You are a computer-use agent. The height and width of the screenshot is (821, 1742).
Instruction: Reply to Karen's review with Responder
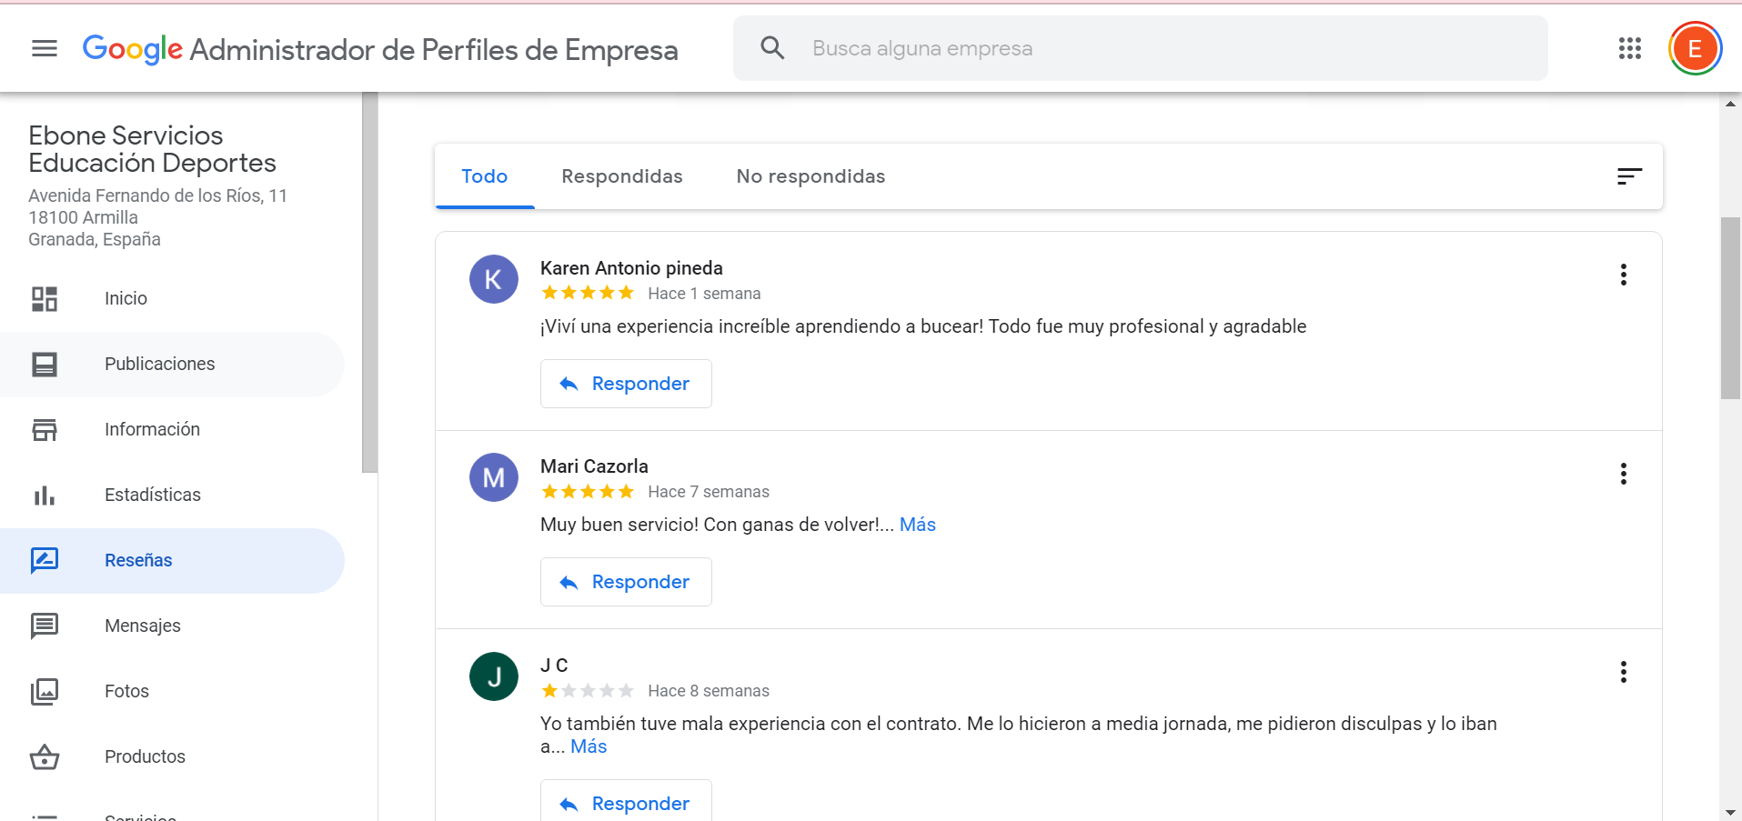(626, 383)
